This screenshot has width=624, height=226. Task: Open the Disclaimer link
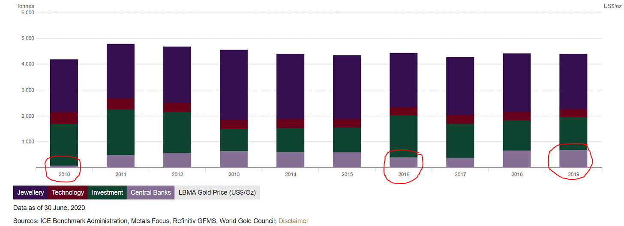coord(293,221)
